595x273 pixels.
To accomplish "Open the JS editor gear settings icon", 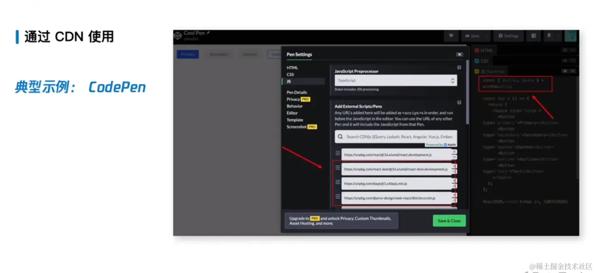I will tap(565, 71).
